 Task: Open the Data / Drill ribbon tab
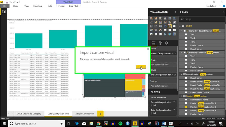[x=74, y=6]
